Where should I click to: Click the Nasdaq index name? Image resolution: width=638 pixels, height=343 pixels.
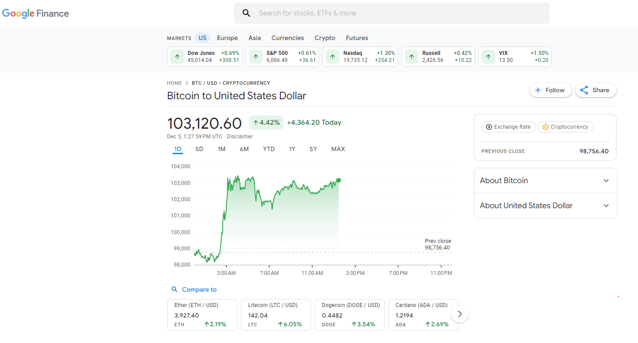(x=353, y=53)
